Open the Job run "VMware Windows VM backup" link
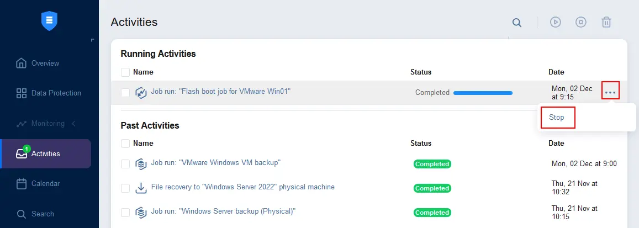Viewport: 639px width, 228px height. point(216,162)
